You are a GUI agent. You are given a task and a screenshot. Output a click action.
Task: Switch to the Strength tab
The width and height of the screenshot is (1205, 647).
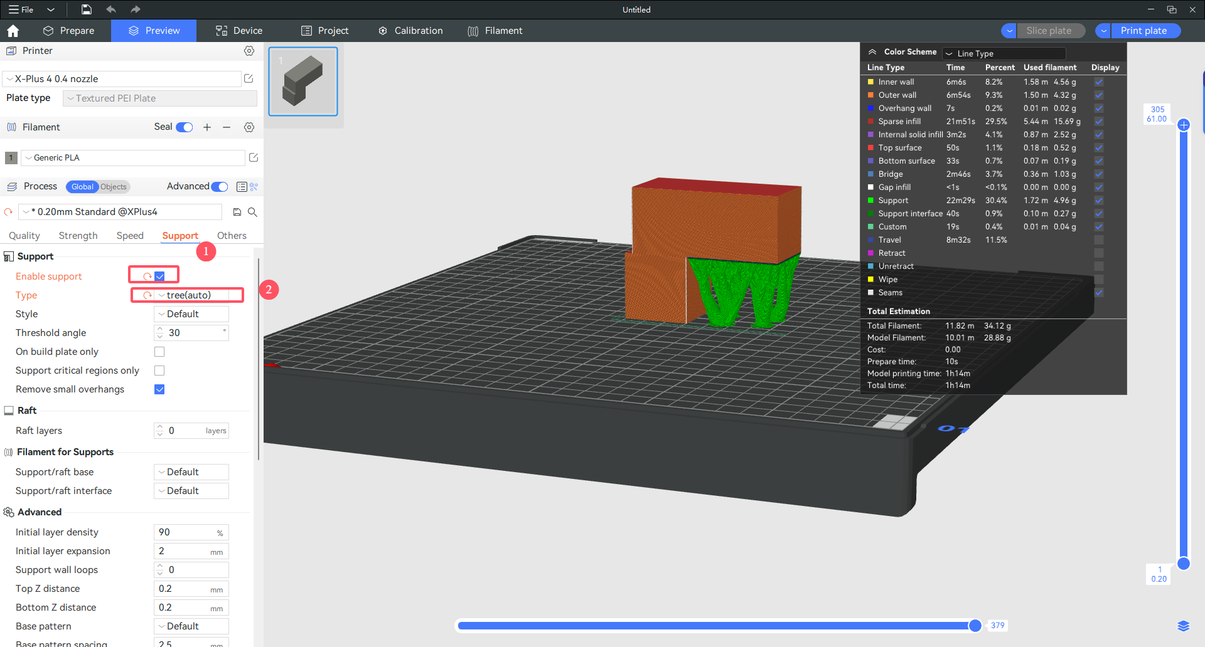(x=78, y=236)
